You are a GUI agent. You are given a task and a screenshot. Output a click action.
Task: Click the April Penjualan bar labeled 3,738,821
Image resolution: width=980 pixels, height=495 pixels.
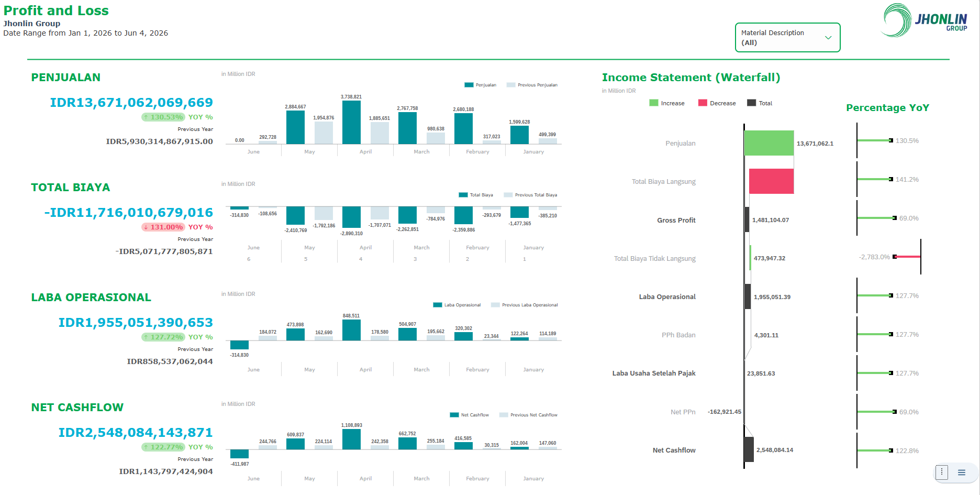[x=351, y=123]
